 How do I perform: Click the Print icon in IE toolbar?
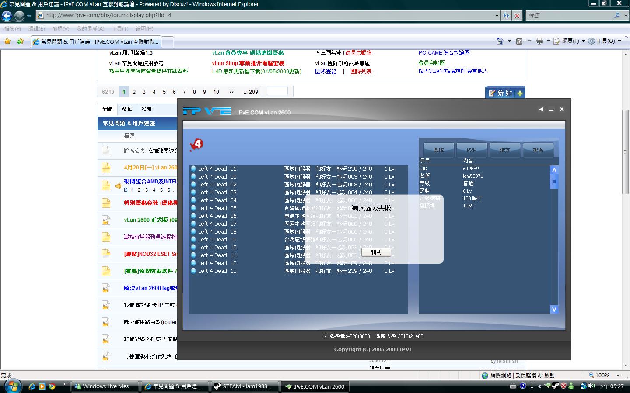[539, 41]
